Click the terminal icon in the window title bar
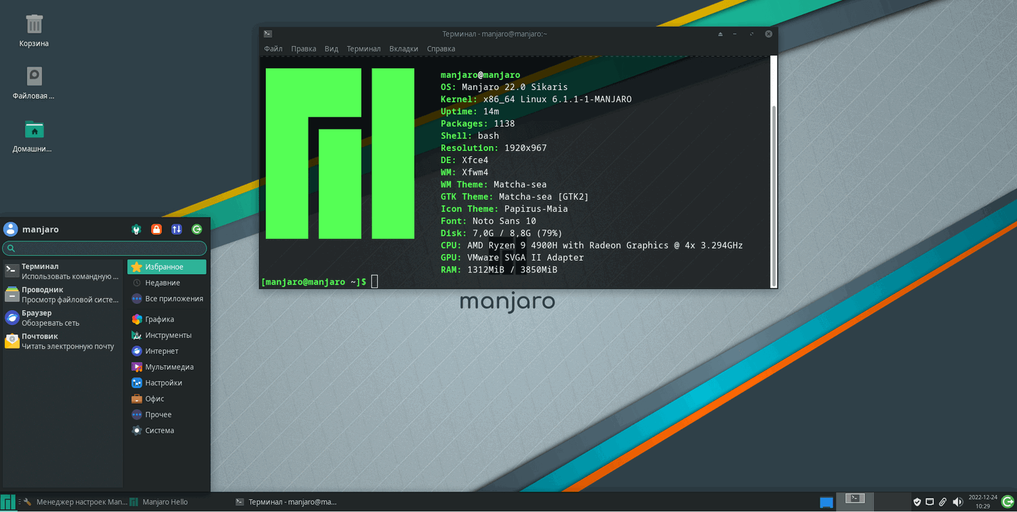The image size is (1017, 512). pyautogui.click(x=268, y=34)
